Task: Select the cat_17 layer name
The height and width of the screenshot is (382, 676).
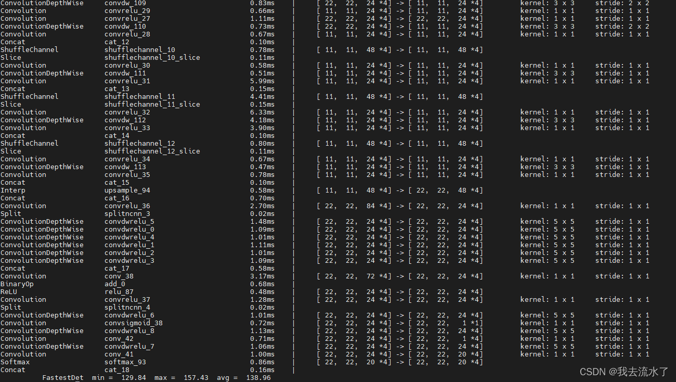Action: click(x=117, y=269)
